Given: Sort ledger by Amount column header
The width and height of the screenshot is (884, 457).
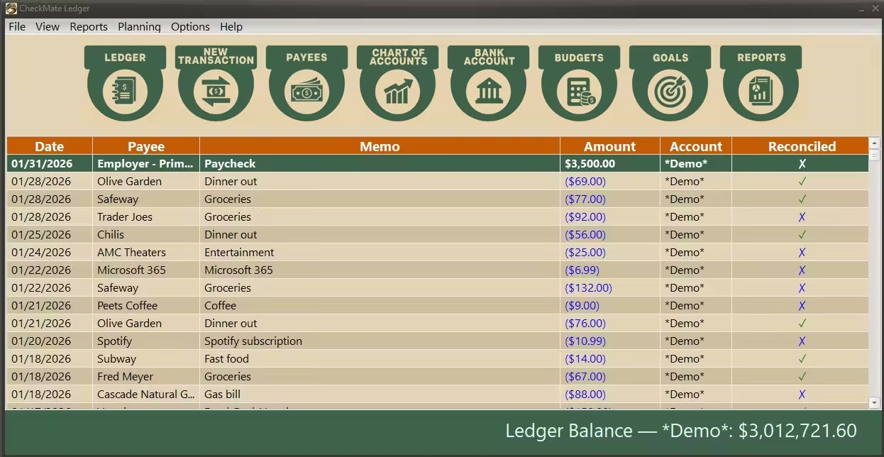Looking at the screenshot, I should coord(609,147).
